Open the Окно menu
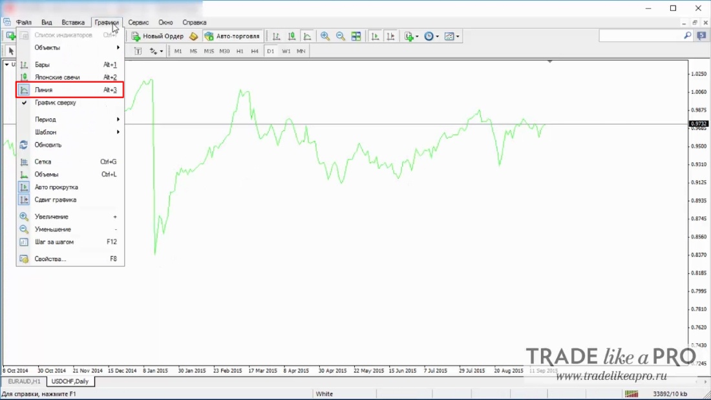711x400 pixels. coord(165,22)
